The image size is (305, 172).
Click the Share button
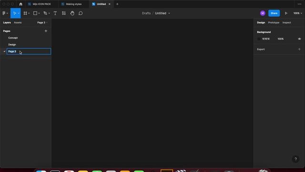274,13
